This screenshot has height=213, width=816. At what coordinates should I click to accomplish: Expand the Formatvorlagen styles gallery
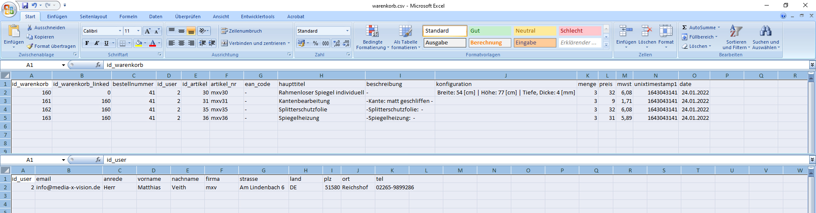pyautogui.click(x=606, y=45)
